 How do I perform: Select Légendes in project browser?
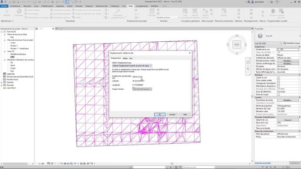click(x=10, y=74)
